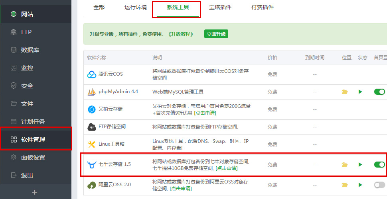The image size is (387, 199).
Task: Click the plus icon below the sidebar
Action: pos(35,192)
